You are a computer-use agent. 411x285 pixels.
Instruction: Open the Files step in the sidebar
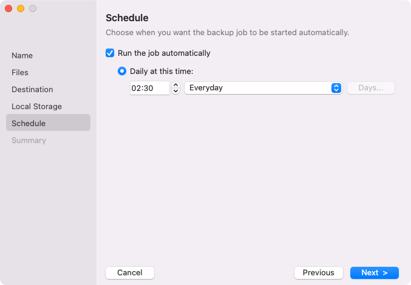pyautogui.click(x=20, y=72)
